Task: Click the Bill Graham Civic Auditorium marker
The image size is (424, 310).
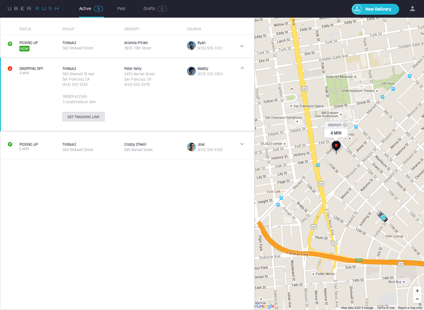Action: [341, 115]
